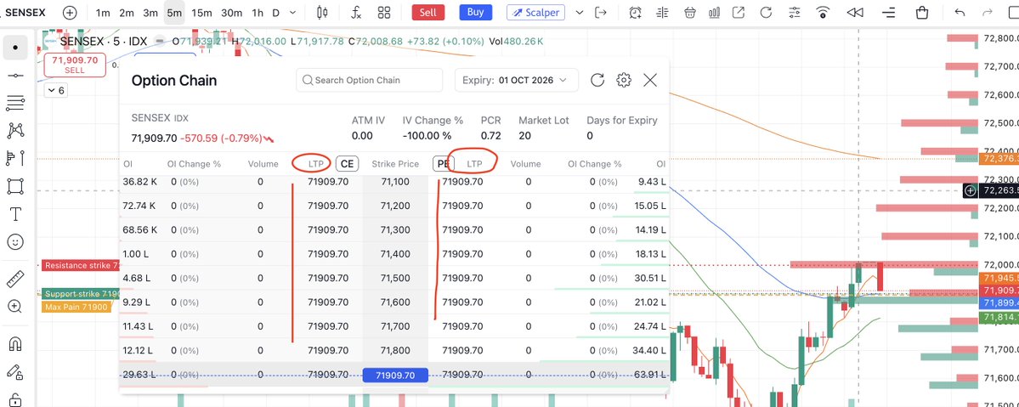The image size is (1019, 407).
Task: Click the 71,909.70 SELL price button
Action: 75,65
